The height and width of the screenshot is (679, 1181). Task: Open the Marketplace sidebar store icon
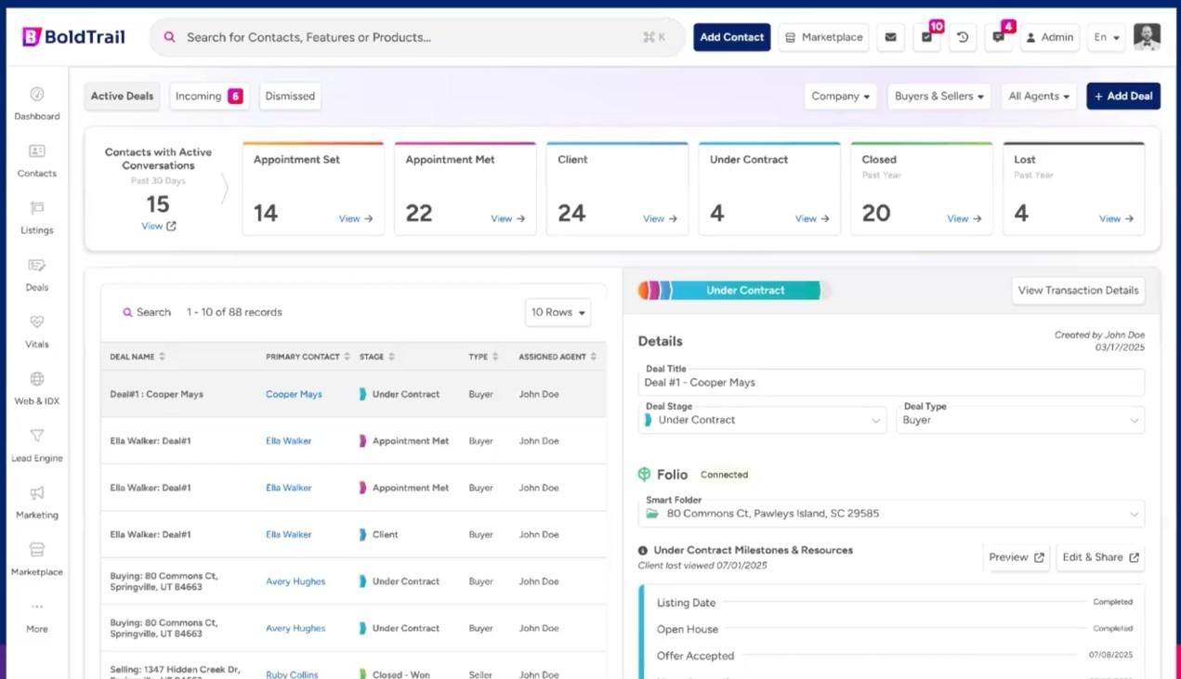click(37, 550)
